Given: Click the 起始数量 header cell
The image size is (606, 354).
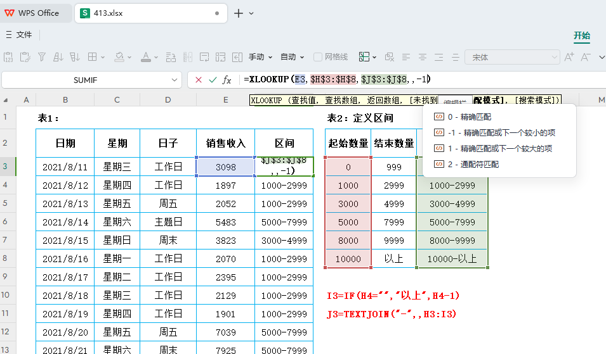Looking at the screenshot, I should tap(348, 144).
